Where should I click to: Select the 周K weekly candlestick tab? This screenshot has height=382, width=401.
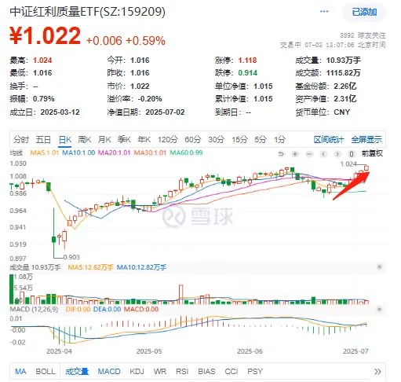[x=85, y=139]
